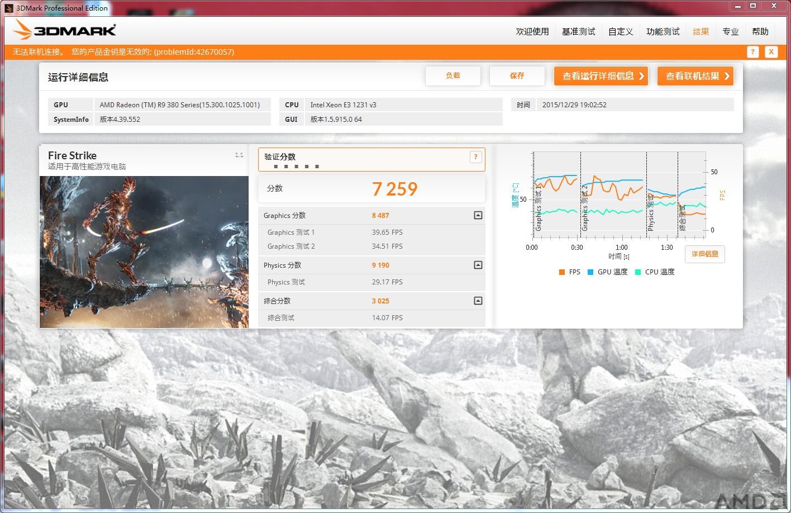
Task: Click the Graphics score value 8 487
Action: [380, 216]
